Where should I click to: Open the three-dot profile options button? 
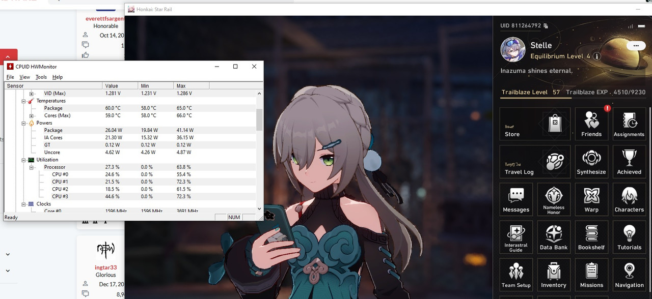636,46
